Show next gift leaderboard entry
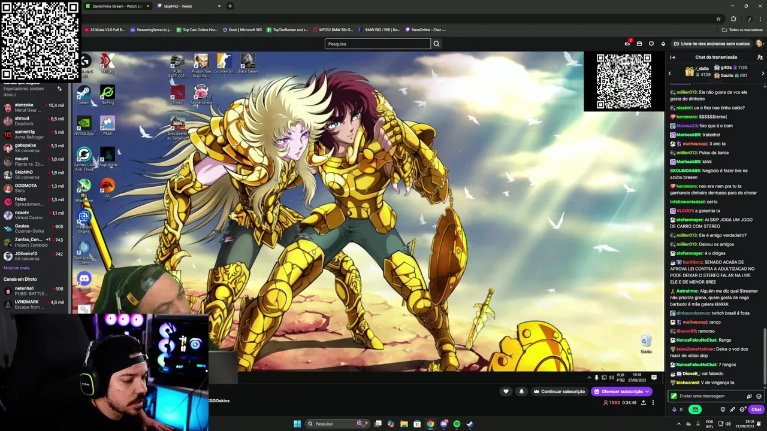Screen dimensions: 767x431 pyautogui.click(x=763, y=73)
